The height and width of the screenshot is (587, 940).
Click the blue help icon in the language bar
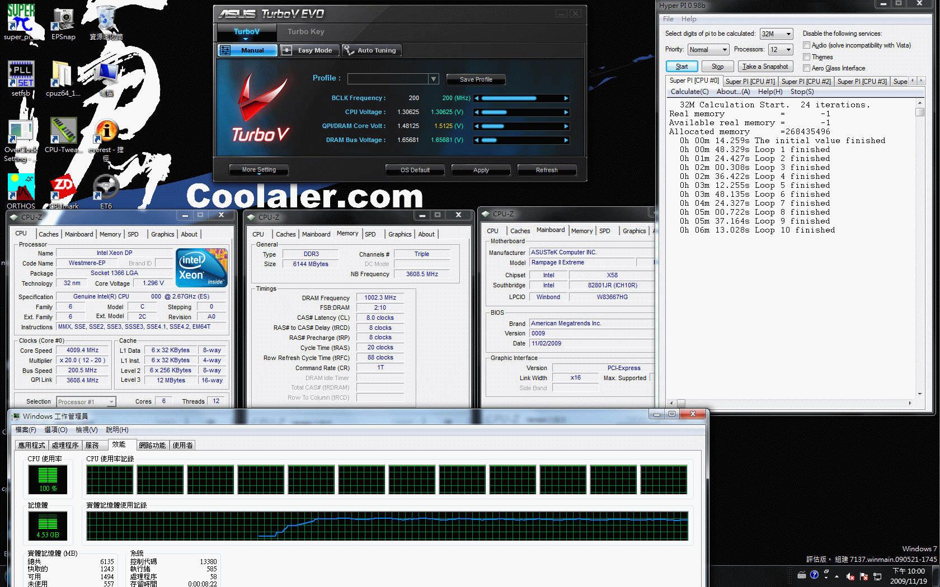[814, 575]
